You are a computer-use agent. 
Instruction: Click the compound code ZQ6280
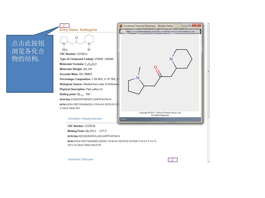[x=109, y=59]
